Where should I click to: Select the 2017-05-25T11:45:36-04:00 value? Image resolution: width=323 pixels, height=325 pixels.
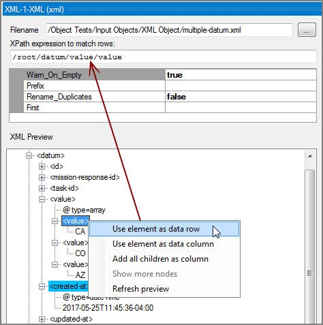point(108,308)
